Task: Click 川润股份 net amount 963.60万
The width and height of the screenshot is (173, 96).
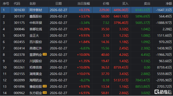Action: [x=165, y=61]
